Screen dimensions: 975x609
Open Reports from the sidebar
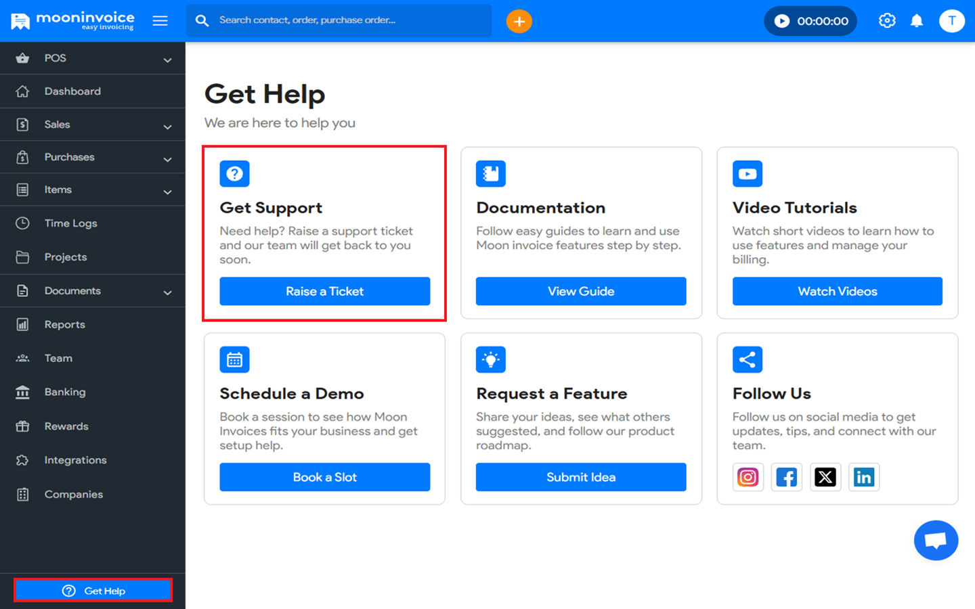coord(65,325)
